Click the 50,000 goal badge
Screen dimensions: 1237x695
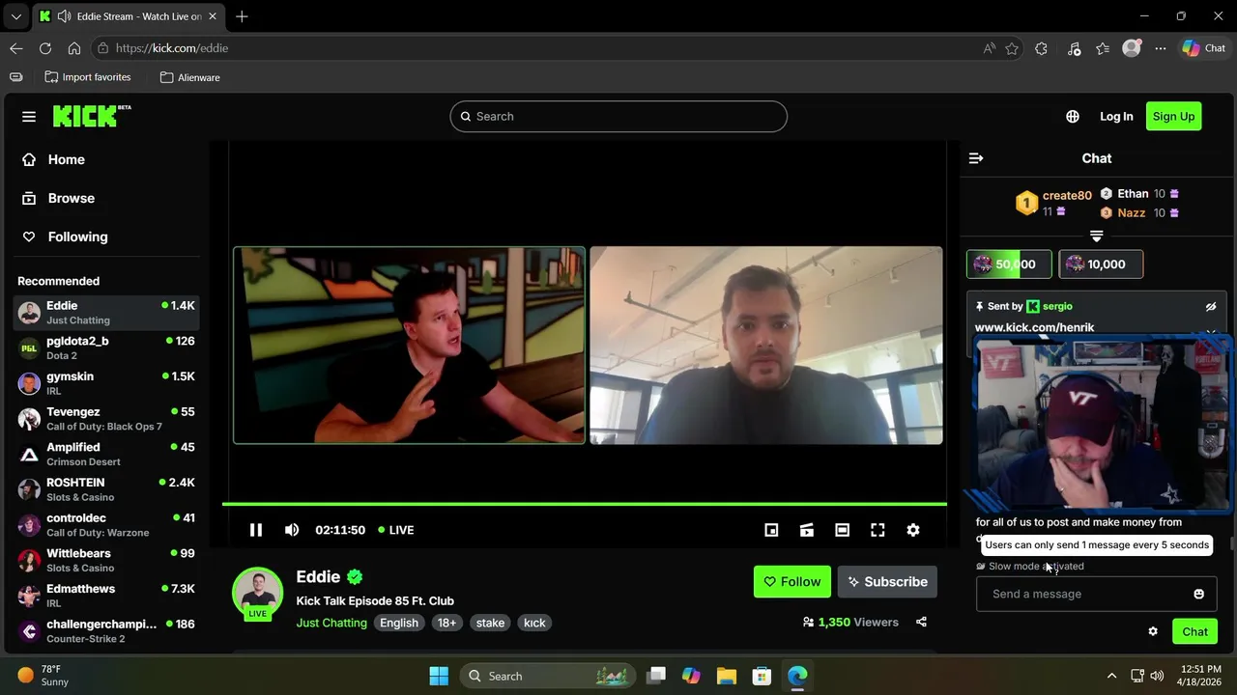point(1009,264)
